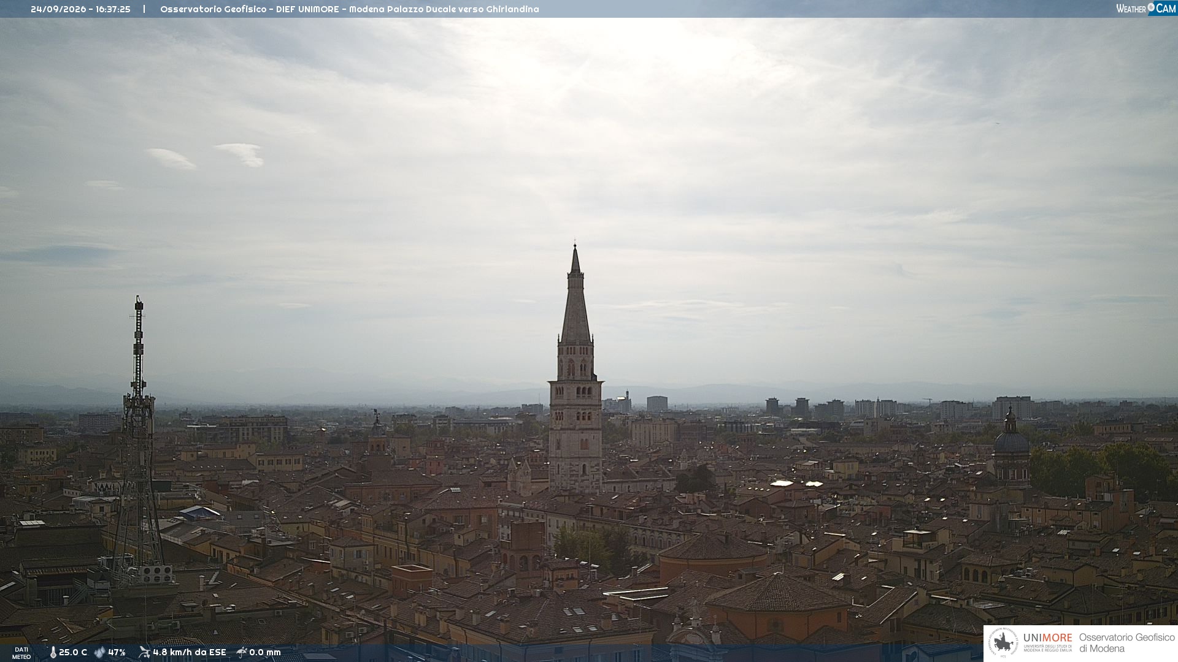The image size is (1178, 662).
Task: Click the UNIMORE round seal emblem
Action: [1003, 643]
